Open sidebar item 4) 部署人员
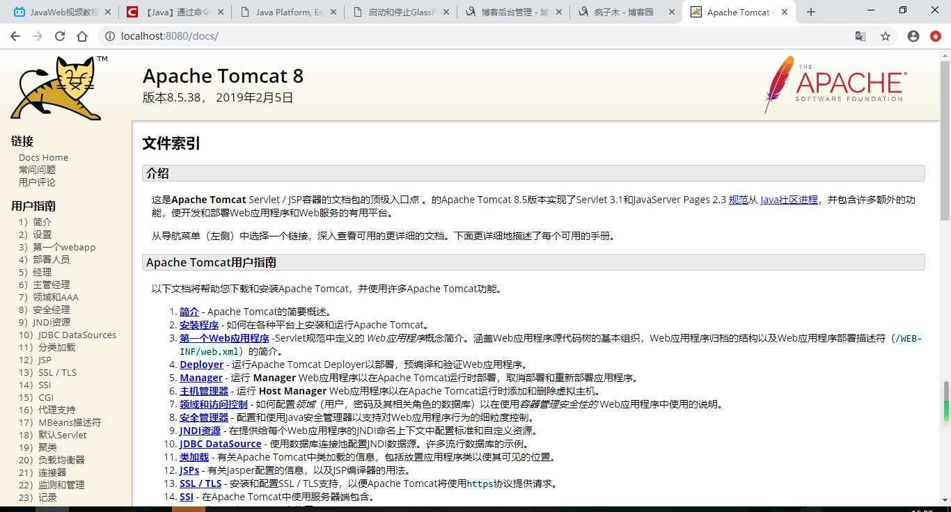This screenshot has width=951, height=512. 44,259
